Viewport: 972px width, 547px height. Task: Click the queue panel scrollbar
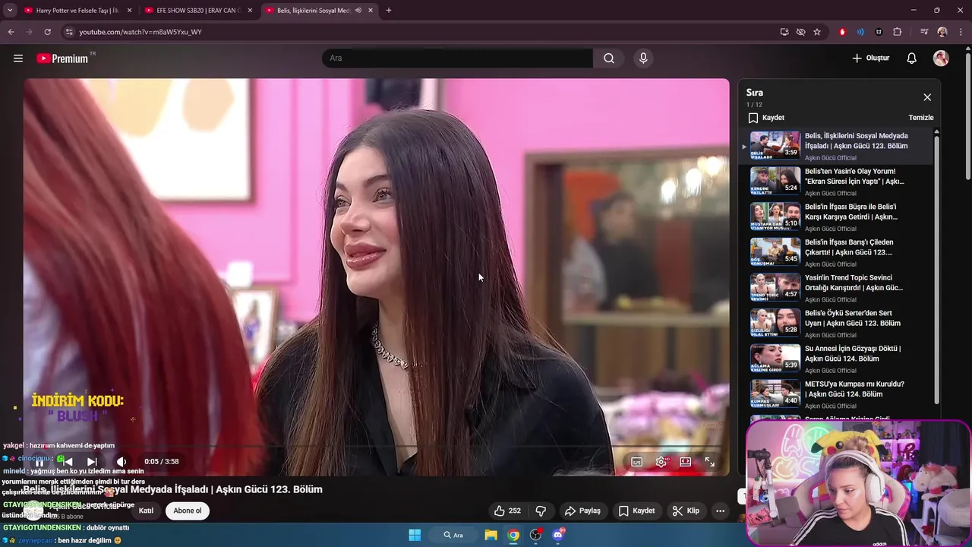pos(937,270)
